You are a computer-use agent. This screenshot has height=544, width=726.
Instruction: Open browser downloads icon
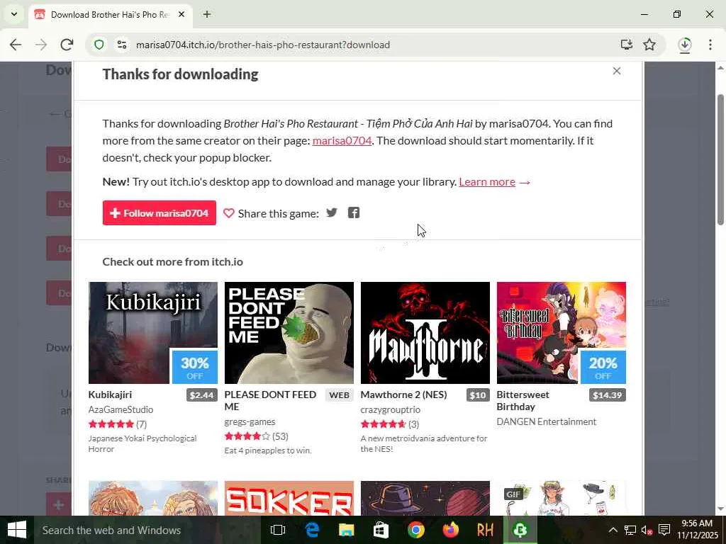pos(685,45)
